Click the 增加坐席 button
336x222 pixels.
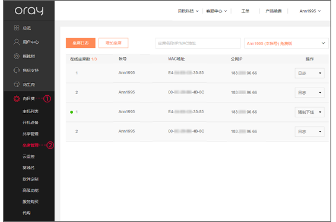tap(113, 43)
